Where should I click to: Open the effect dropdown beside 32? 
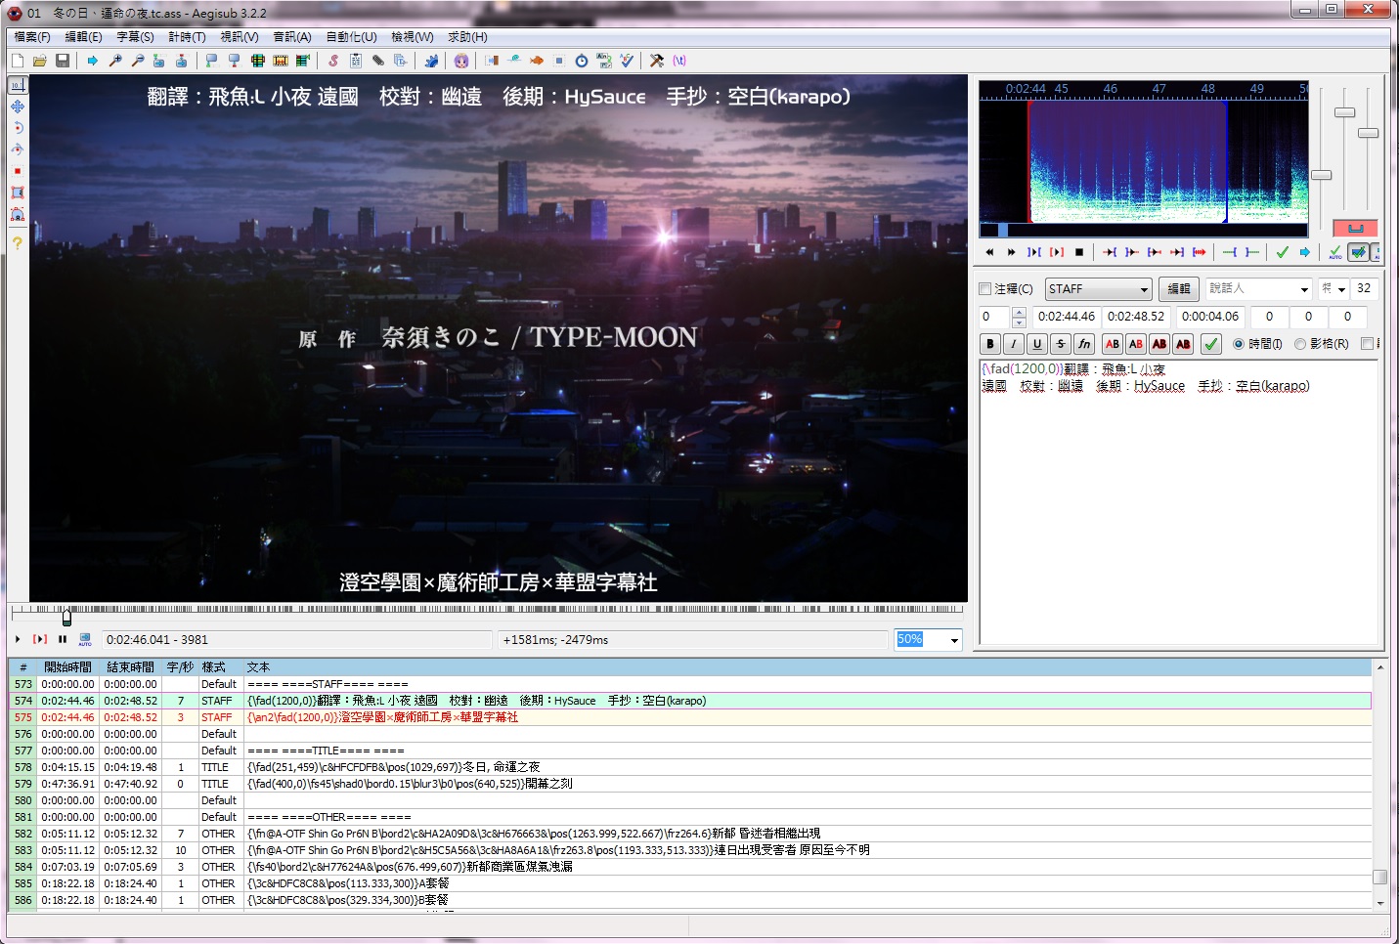click(1341, 289)
